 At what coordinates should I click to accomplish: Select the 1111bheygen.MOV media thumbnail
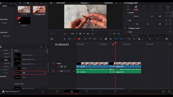pos(39,10)
